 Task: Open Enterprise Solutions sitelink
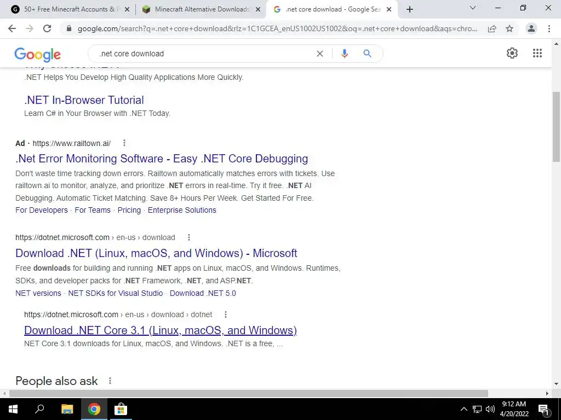coord(182,210)
